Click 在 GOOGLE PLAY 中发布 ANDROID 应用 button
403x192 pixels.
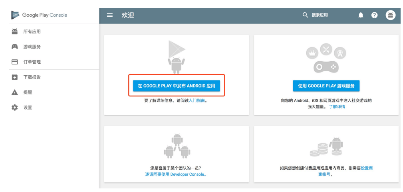(176, 86)
